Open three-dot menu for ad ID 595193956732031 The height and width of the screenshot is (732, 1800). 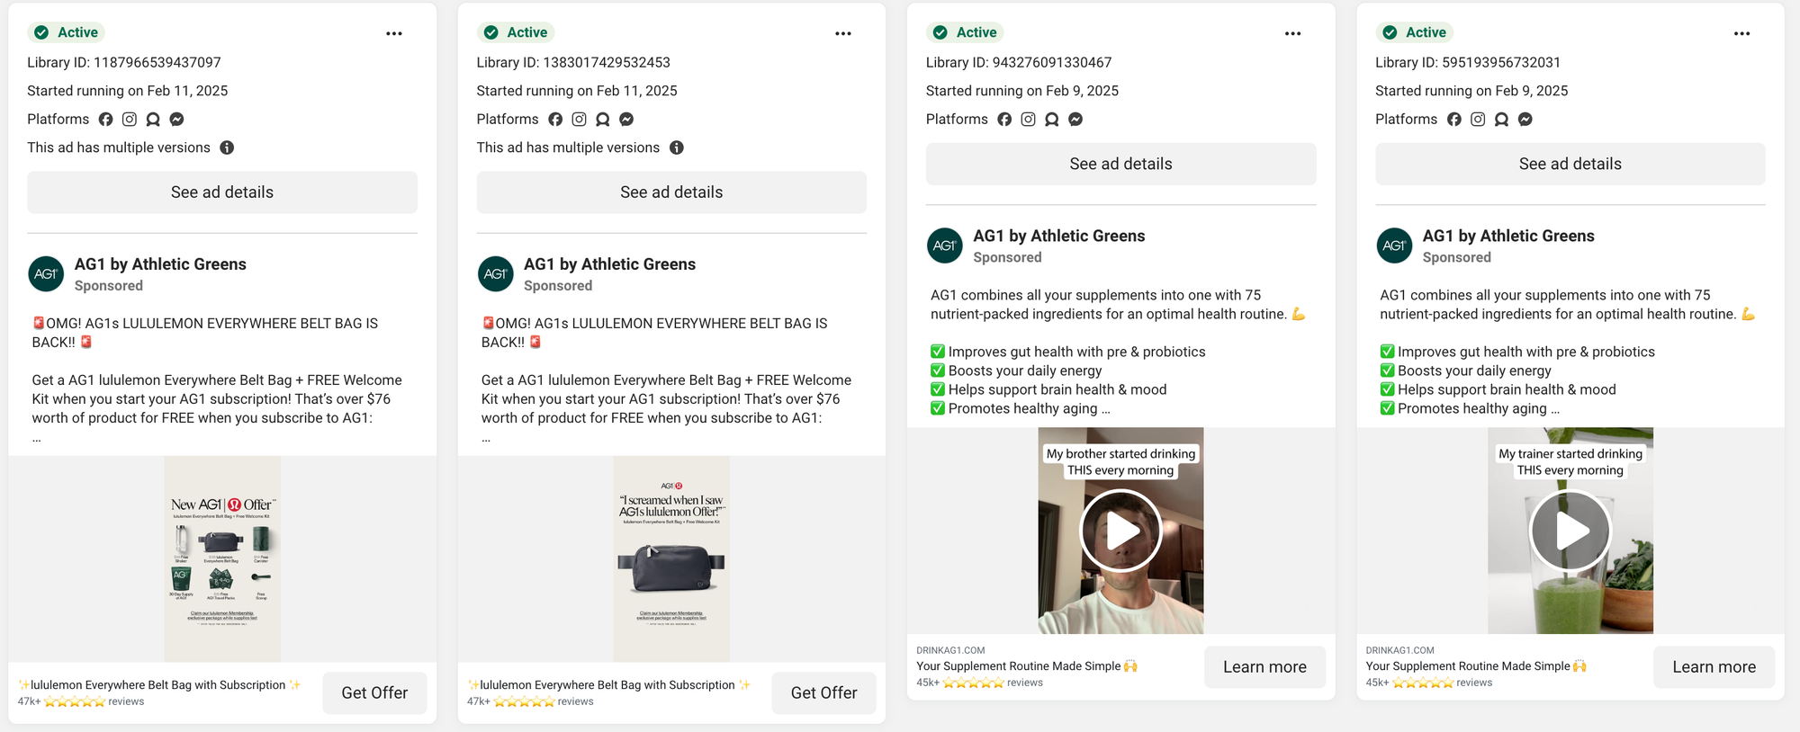pos(1742,33)
